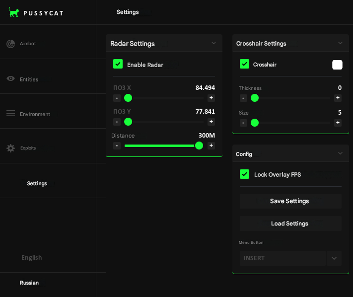This screenshot has width=353, height=297.
Task: Click the Menu Button label
Action: click(251, 242)
